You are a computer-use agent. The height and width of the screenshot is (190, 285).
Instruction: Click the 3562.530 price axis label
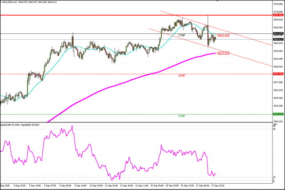[278, 90]
